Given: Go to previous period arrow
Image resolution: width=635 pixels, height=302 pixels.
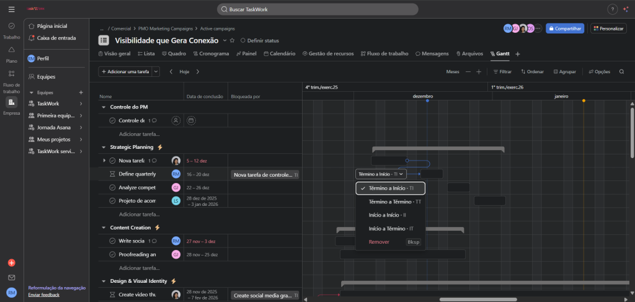Looking at the screenshot, I should click(171, 72).
